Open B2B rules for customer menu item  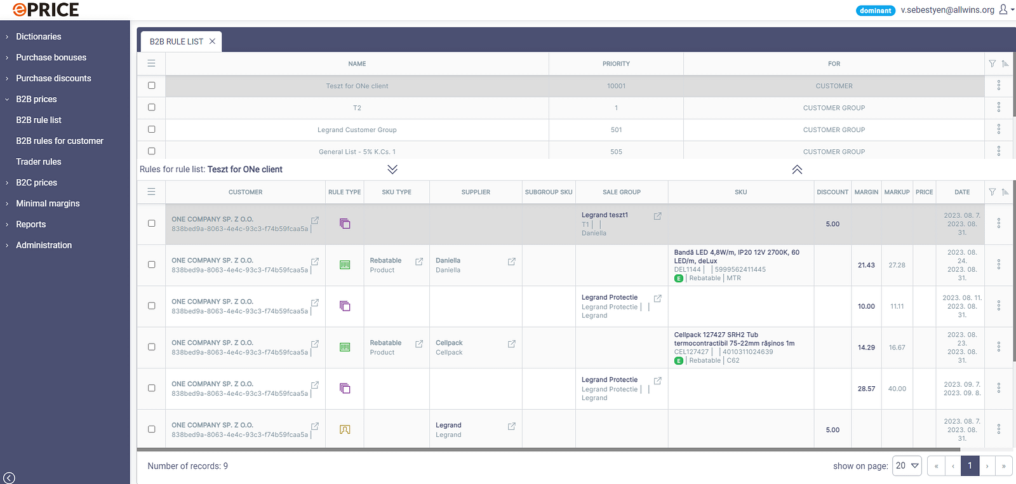tap(60, 141)
